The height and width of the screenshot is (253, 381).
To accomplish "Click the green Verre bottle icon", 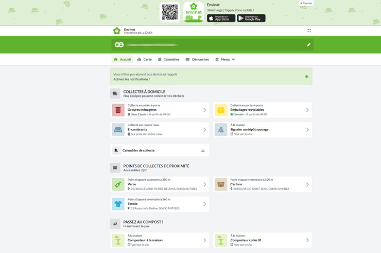I will coord(118,184).
